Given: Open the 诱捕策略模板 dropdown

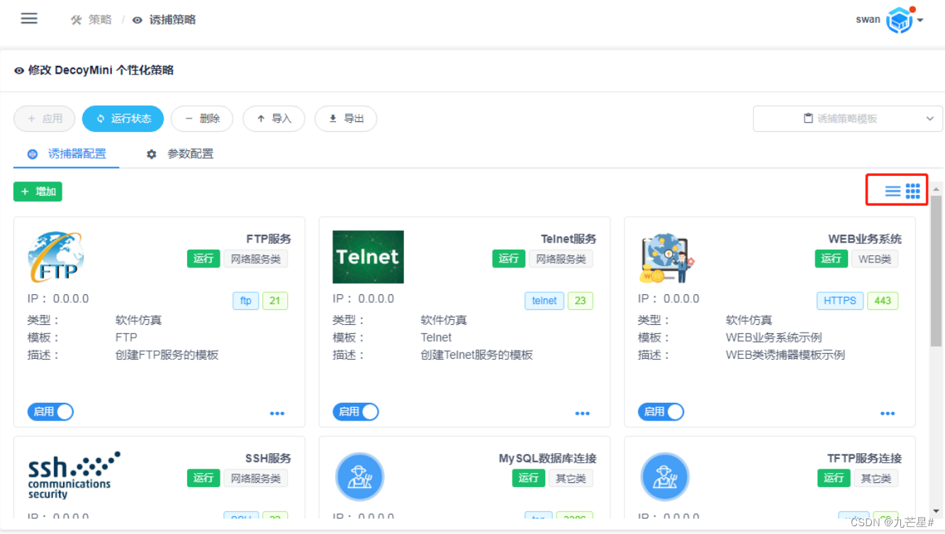Looking at the screenshot, I should click(x=848, y=118).
